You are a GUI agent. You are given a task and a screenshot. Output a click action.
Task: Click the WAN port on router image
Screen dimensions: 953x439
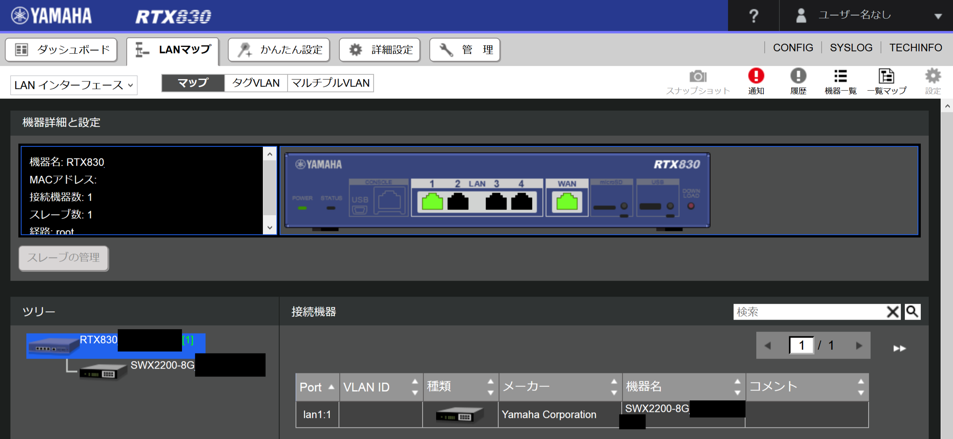[567, 201]
